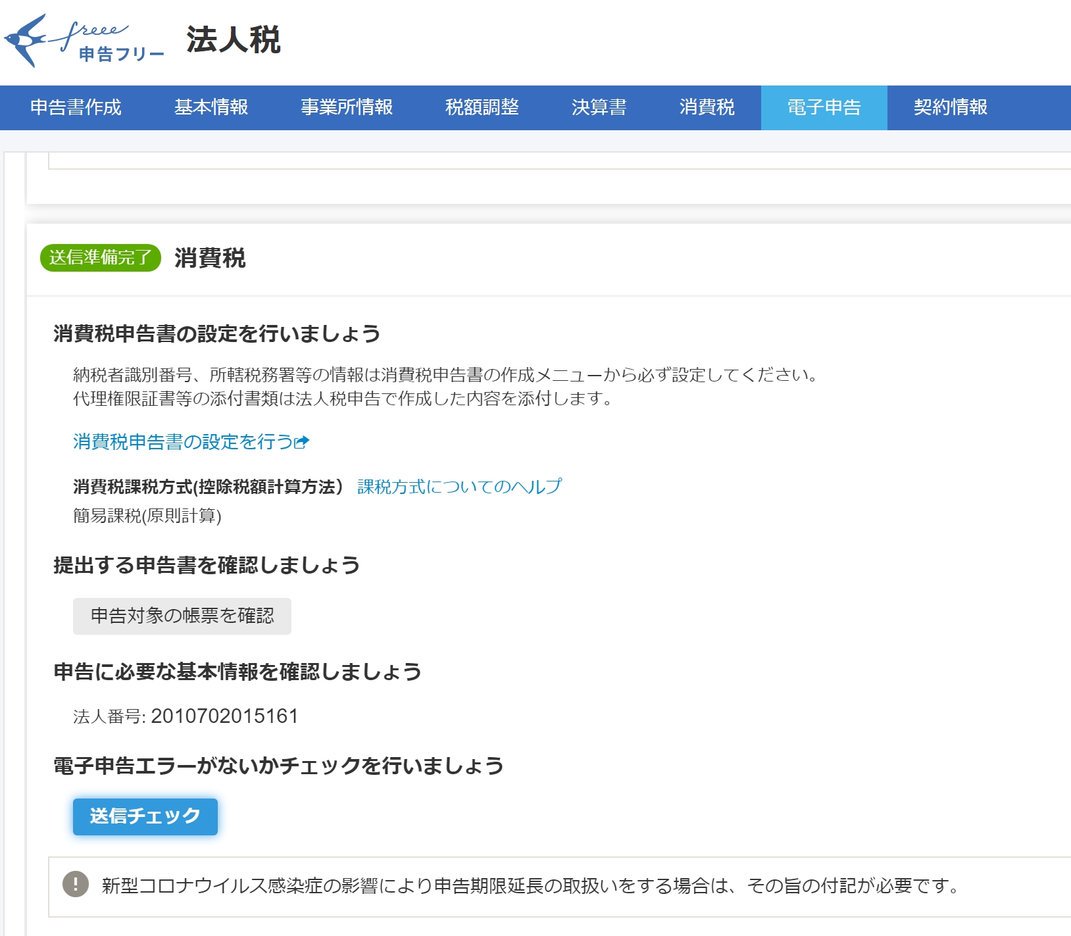Switch to 消費税 in the navigation bar
This screenshot has width=1071, height=936.
point(707,107)
